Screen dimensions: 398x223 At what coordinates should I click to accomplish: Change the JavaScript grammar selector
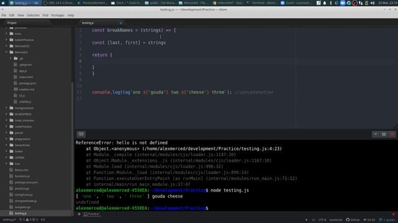point(336,220)
